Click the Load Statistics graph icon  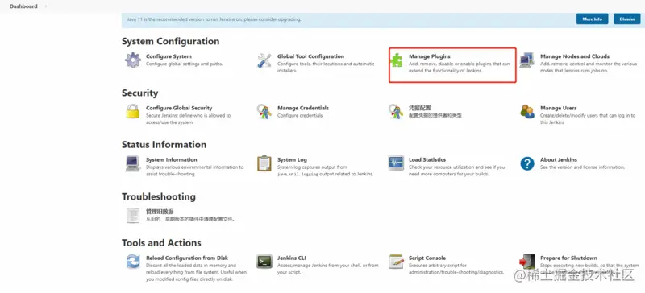(396, 163)
